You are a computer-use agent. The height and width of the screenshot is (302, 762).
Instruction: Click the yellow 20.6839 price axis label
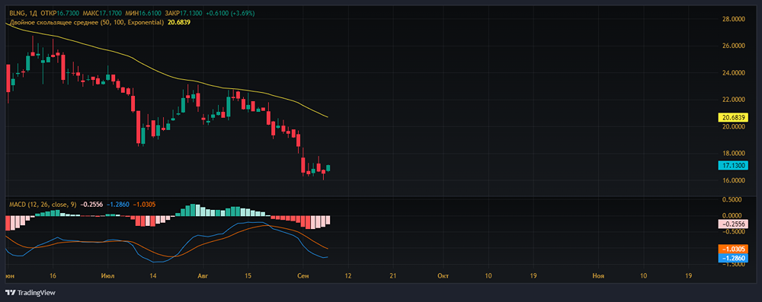(733, 117)
